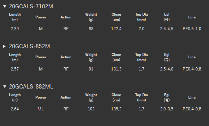This screenshot has width=209, height=126.
Task: Click the 2.5-4.5 Egi value
Action: [167, 29]
